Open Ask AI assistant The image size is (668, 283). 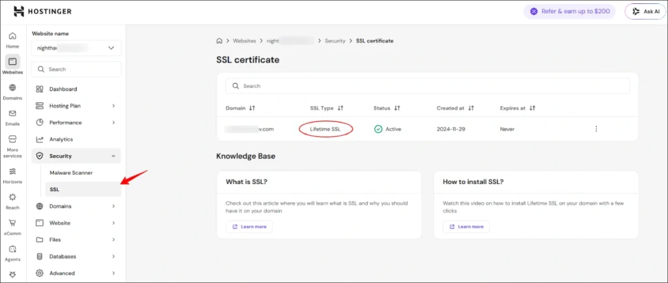[x=645, y=12]
